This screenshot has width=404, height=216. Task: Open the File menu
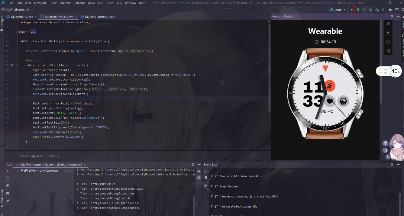click(x=11, y=3)
